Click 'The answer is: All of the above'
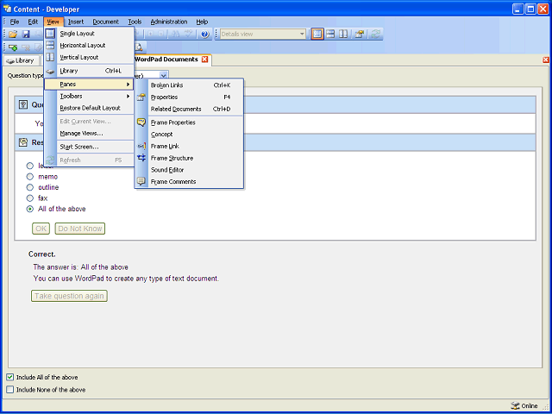Screen dimensions: 552x414 [80, 267]
